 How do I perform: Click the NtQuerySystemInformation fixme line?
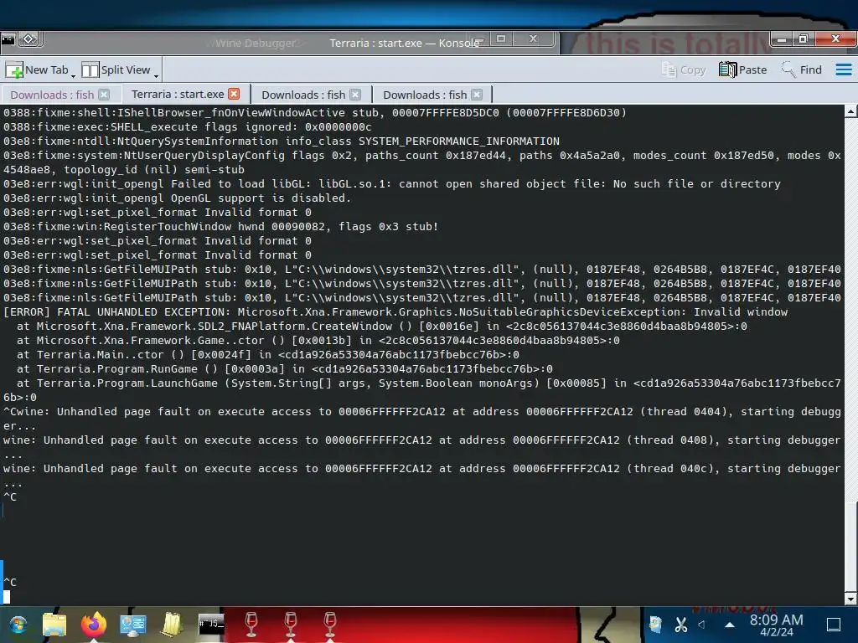(282, 141)
